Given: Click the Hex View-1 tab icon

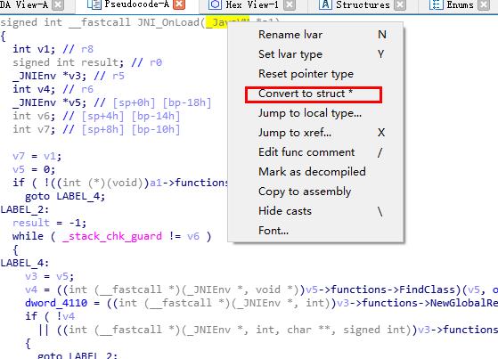Looking at the screenshot, I should pyautogui.click(x=215, y=4).
